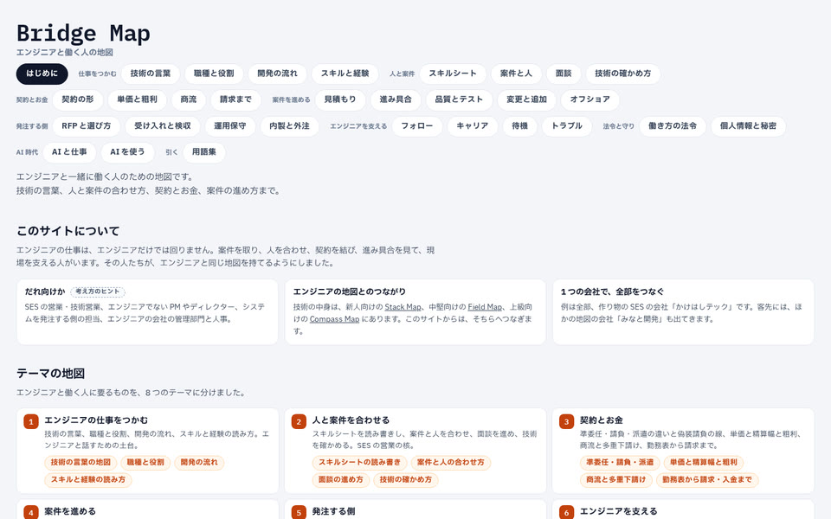Click 請求まで nav pill

[x=235, y=99]
